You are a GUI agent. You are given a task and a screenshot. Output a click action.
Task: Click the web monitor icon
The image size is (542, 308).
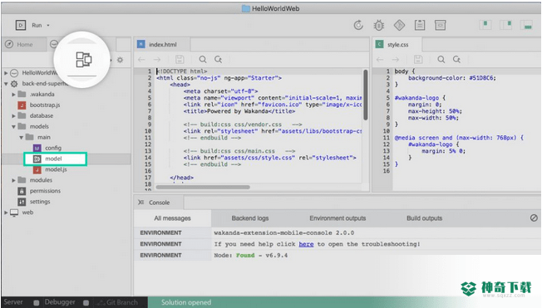click(14, 213)
